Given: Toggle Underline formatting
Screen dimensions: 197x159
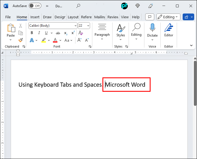Looking at the screenshot, I should (46, 33).
